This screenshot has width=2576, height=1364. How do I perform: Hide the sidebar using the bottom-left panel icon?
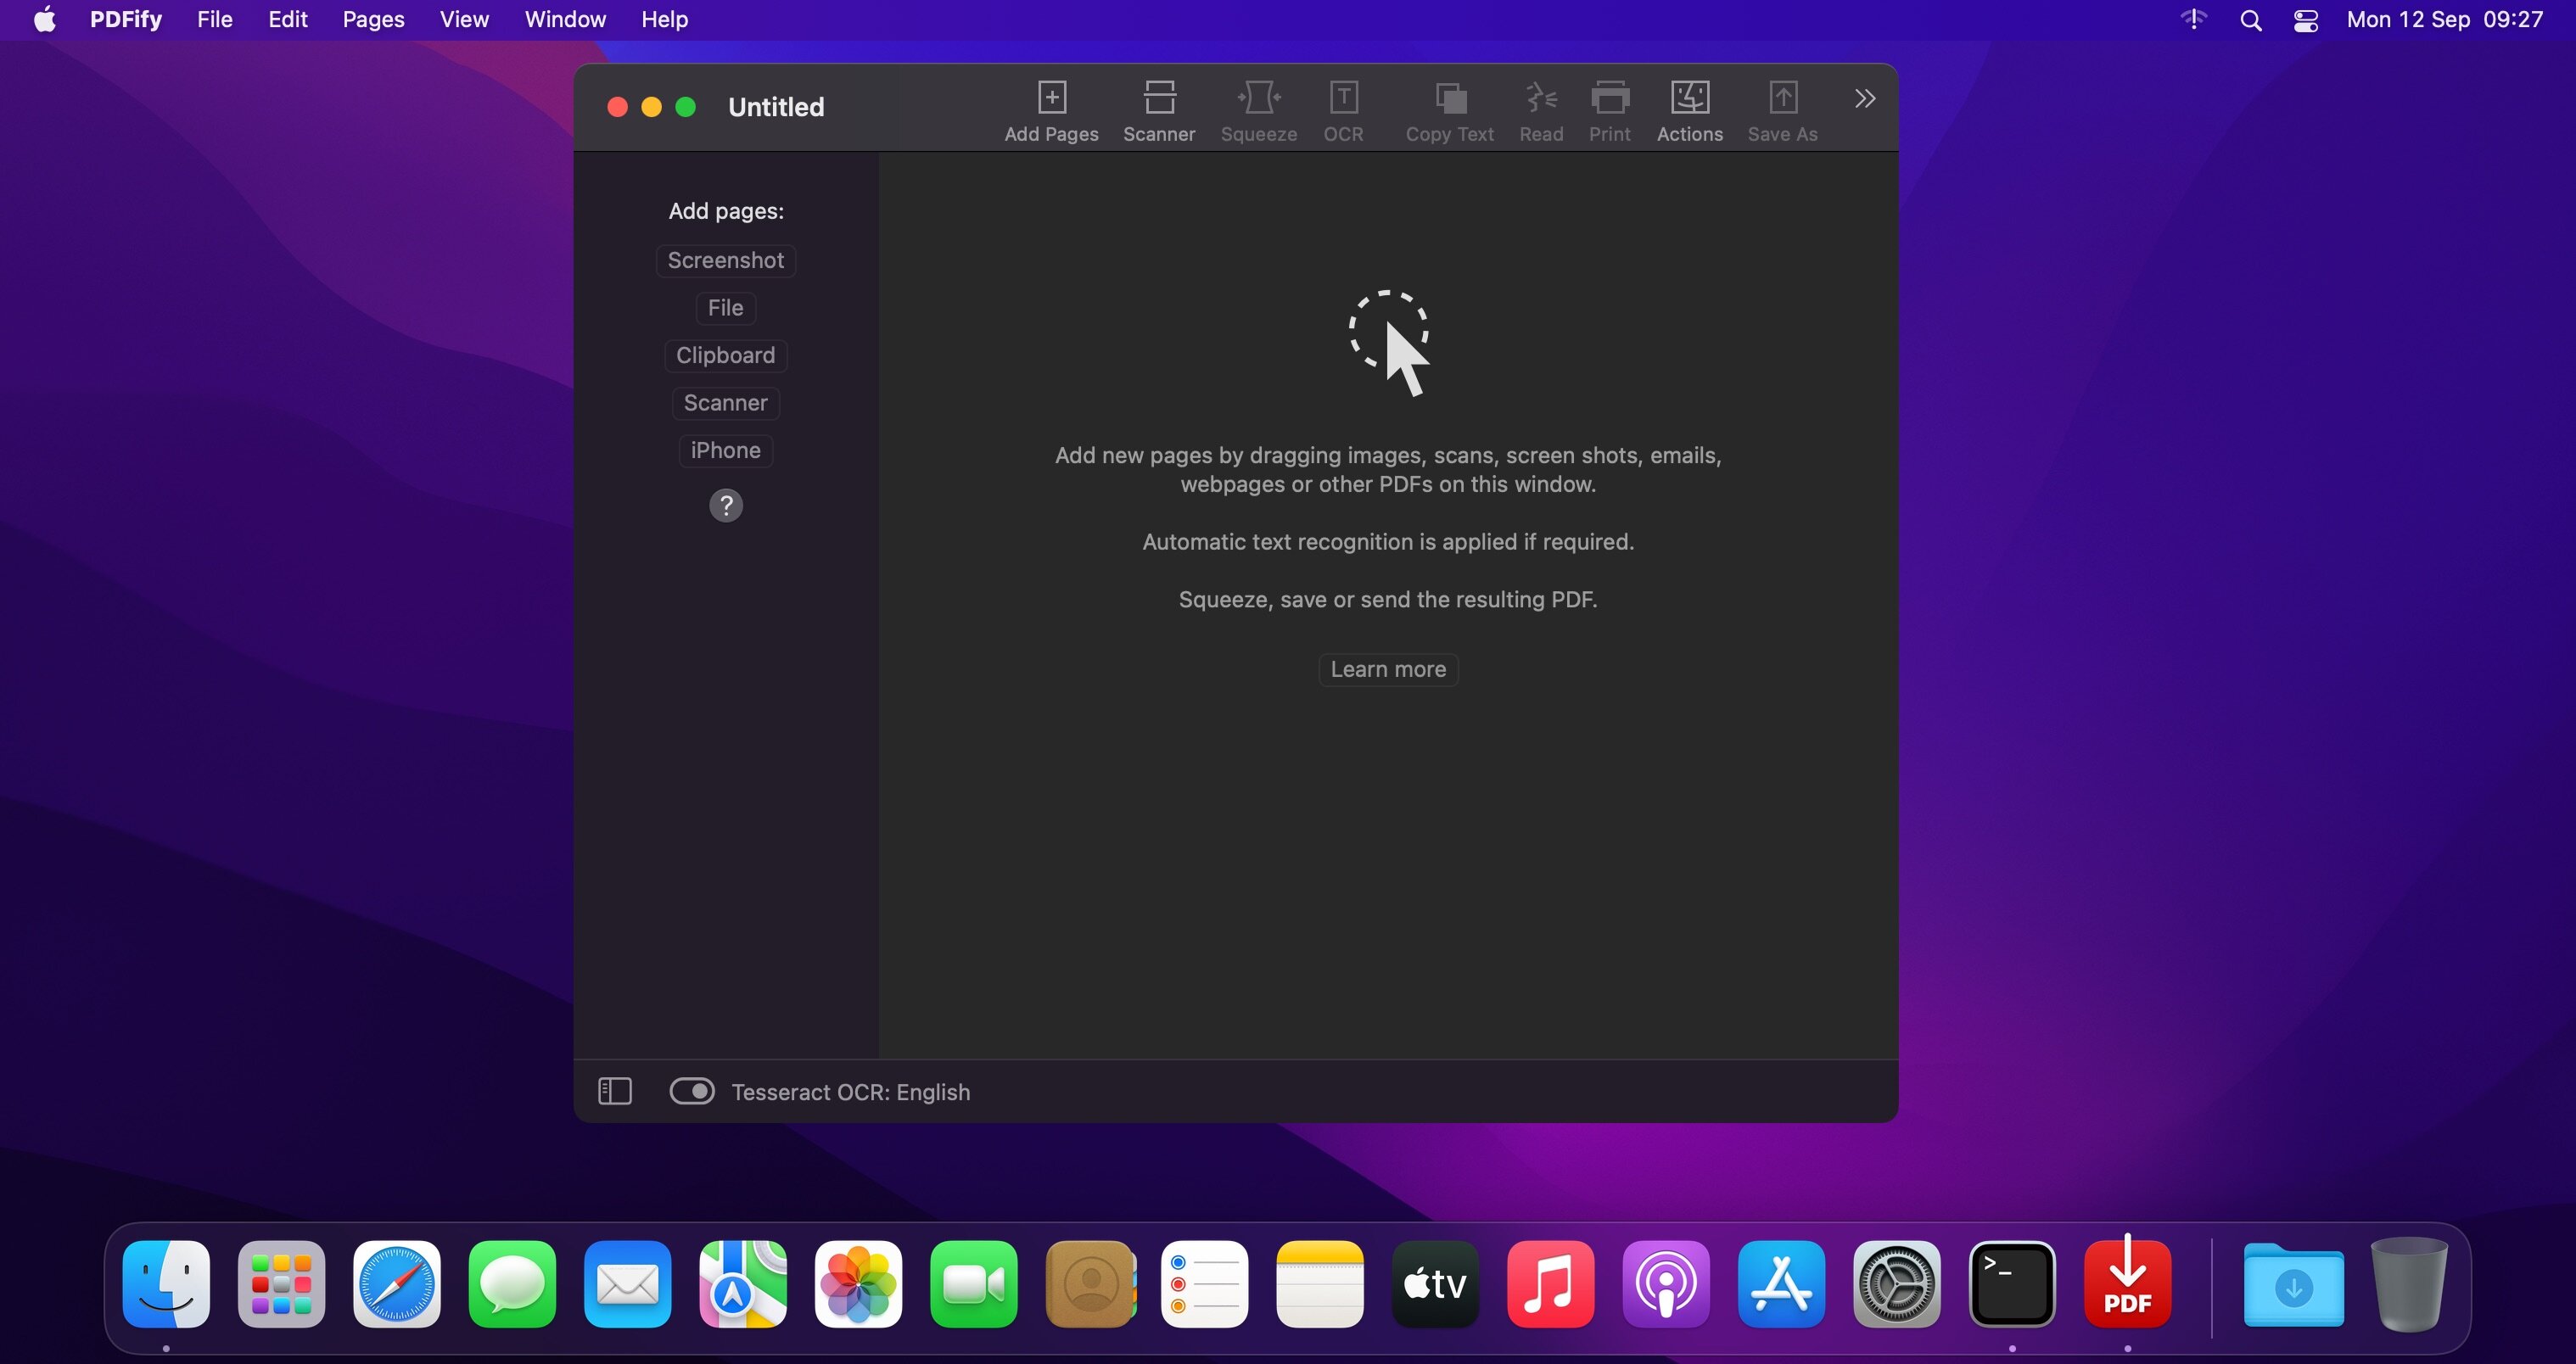click(x=615, y=1091)
